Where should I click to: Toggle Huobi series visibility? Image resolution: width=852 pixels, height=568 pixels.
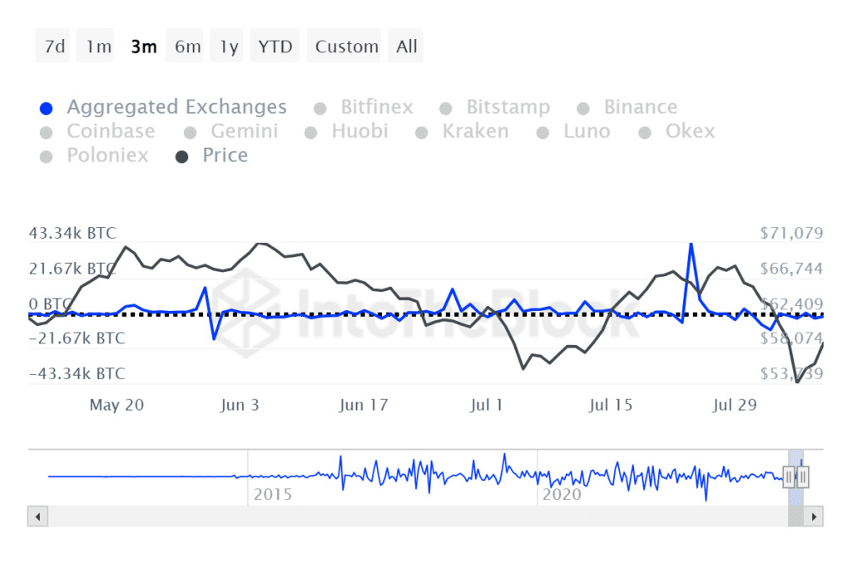[346, 131]
